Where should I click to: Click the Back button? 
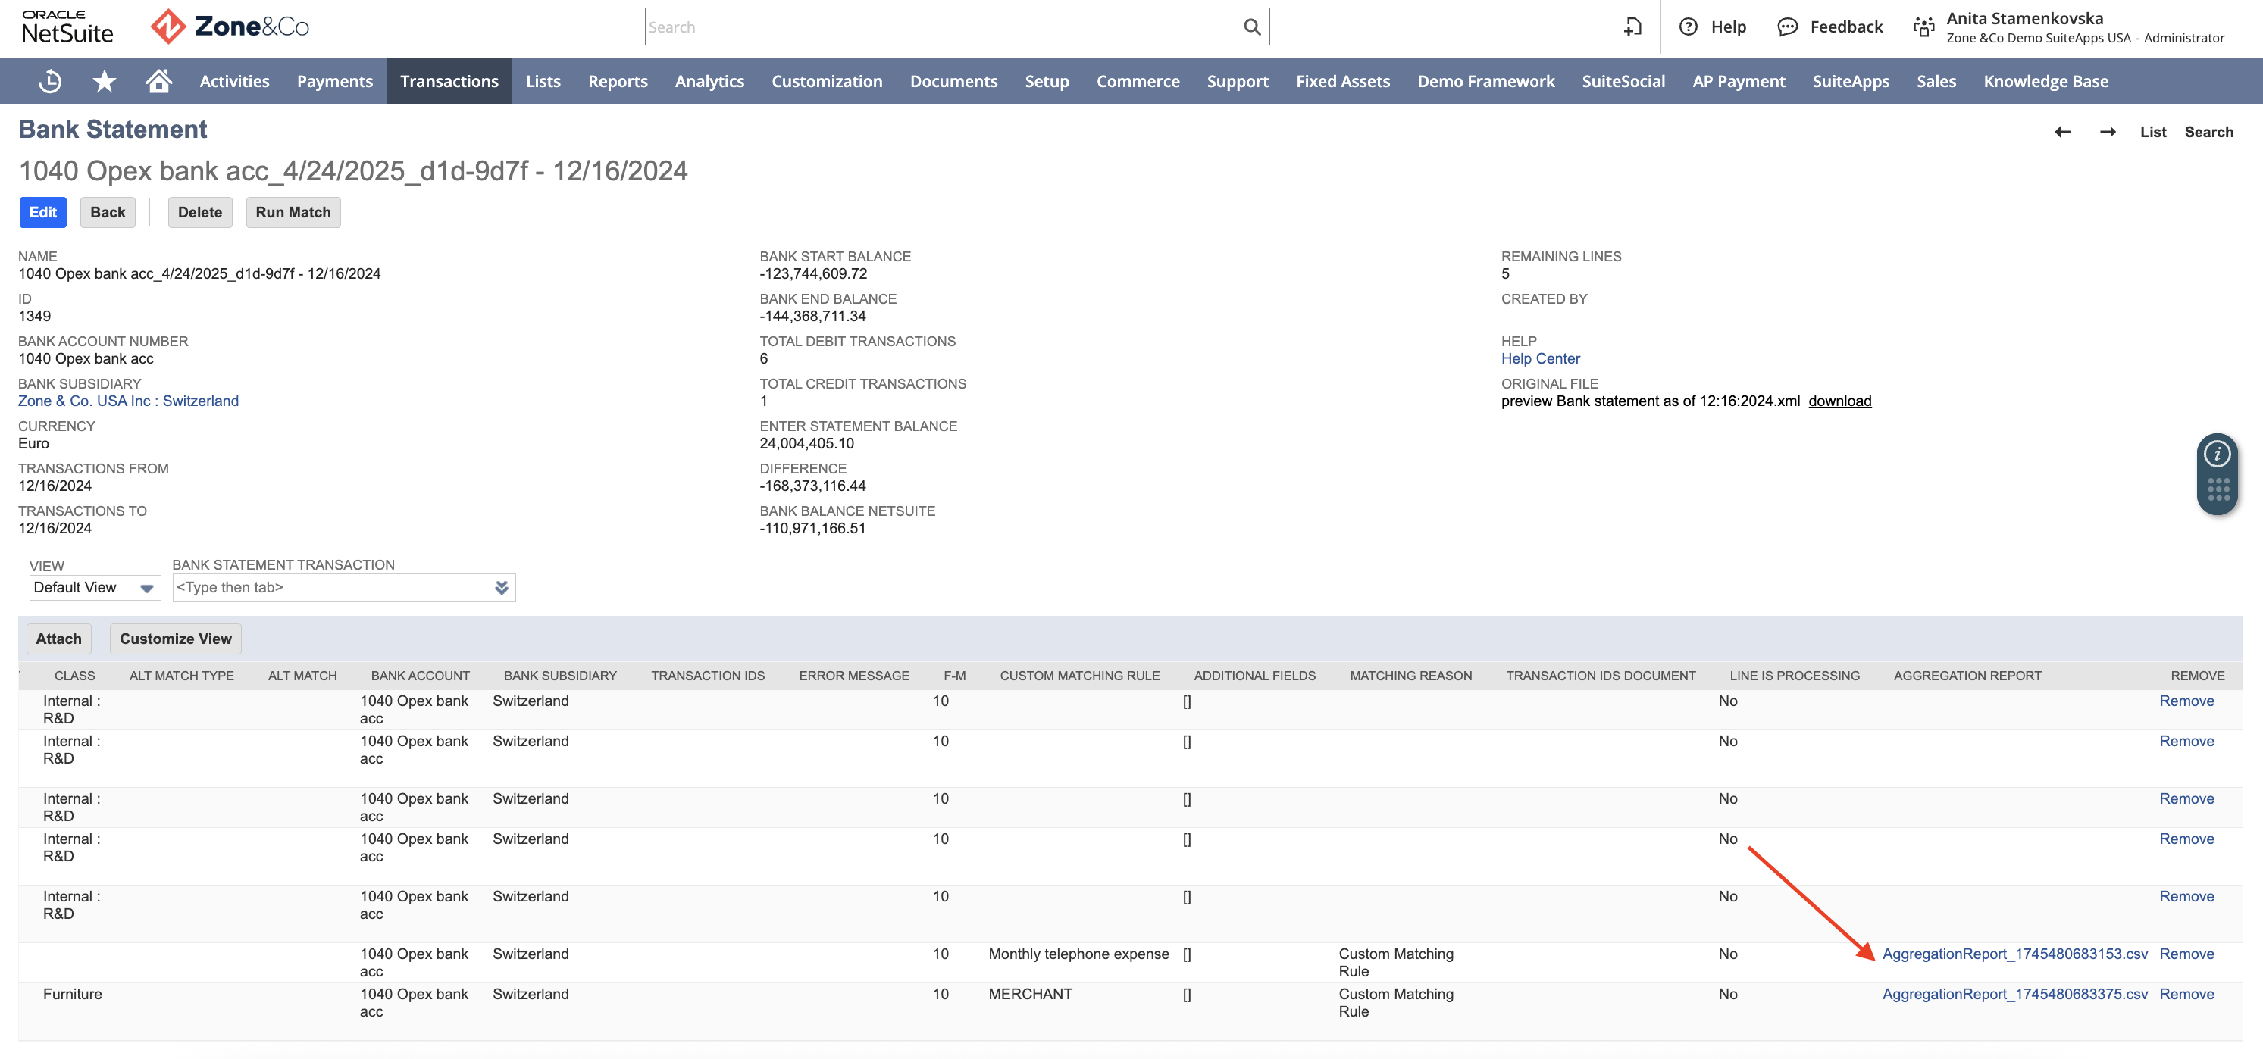click(x=108, y=213)
